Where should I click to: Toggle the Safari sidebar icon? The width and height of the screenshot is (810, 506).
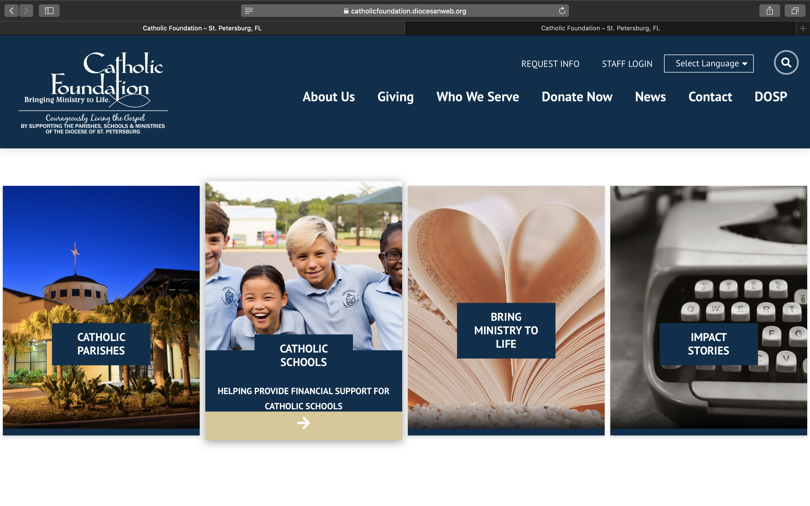pos(49,11)
